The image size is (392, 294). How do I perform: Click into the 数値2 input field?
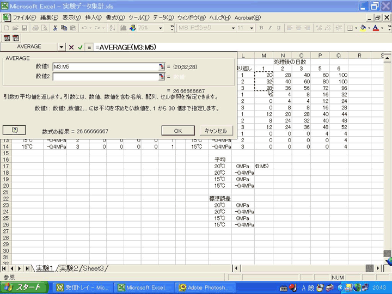pos(105,77)
